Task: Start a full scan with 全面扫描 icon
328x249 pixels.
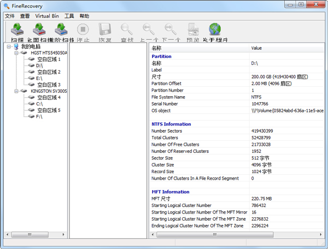Action: [x=40, y=30]
